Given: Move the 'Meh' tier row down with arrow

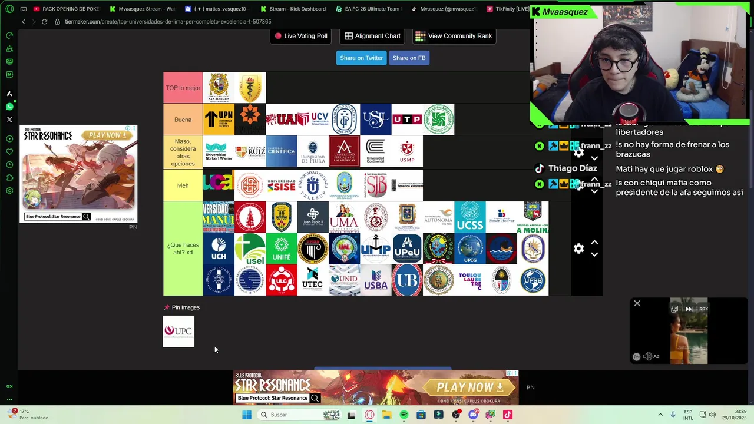Looking at the screenshot, I should point(594,191).
